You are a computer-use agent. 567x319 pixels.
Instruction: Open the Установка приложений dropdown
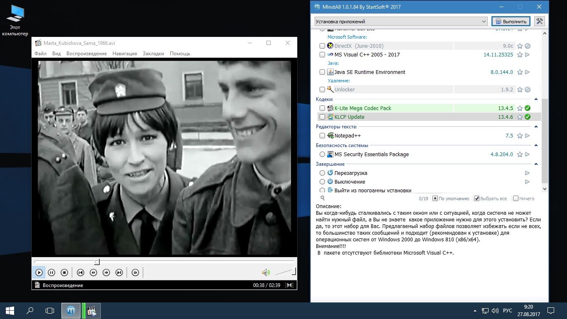[x=401, y=21]
